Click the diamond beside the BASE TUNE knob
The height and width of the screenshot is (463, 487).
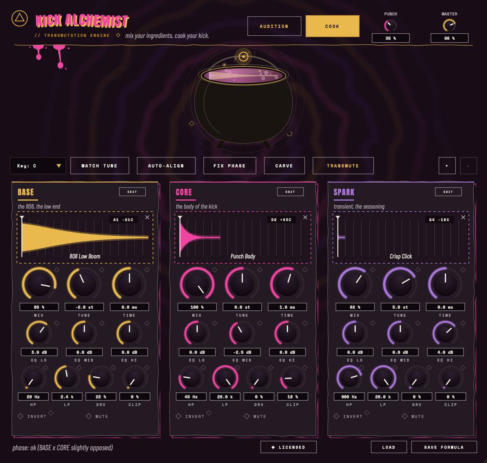(x=102, y=269)
